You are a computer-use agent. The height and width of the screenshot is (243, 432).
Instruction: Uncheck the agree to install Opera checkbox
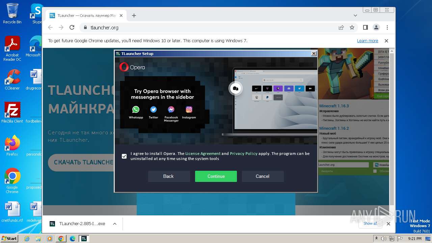coord(124,156)
